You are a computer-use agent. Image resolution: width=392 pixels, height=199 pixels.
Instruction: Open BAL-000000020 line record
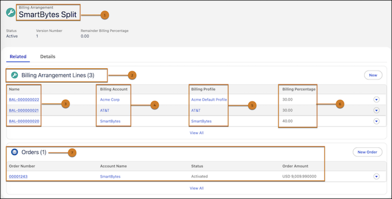point(24,121)
